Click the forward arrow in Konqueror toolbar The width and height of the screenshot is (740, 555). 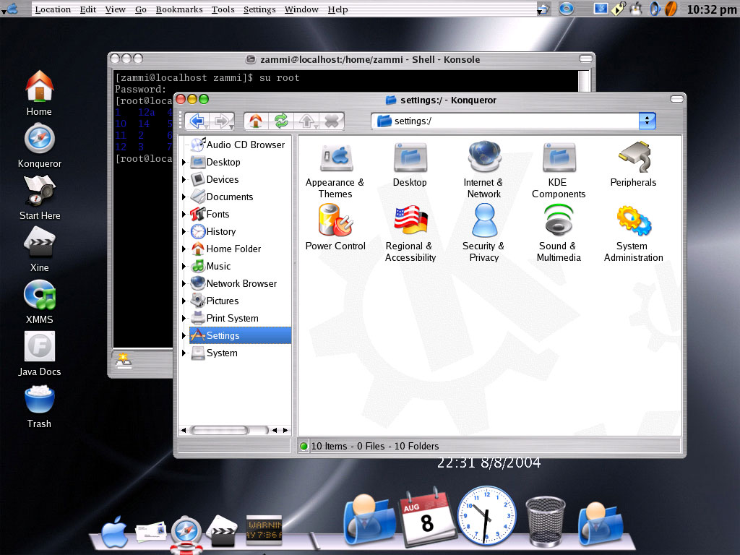coord(223,121)
